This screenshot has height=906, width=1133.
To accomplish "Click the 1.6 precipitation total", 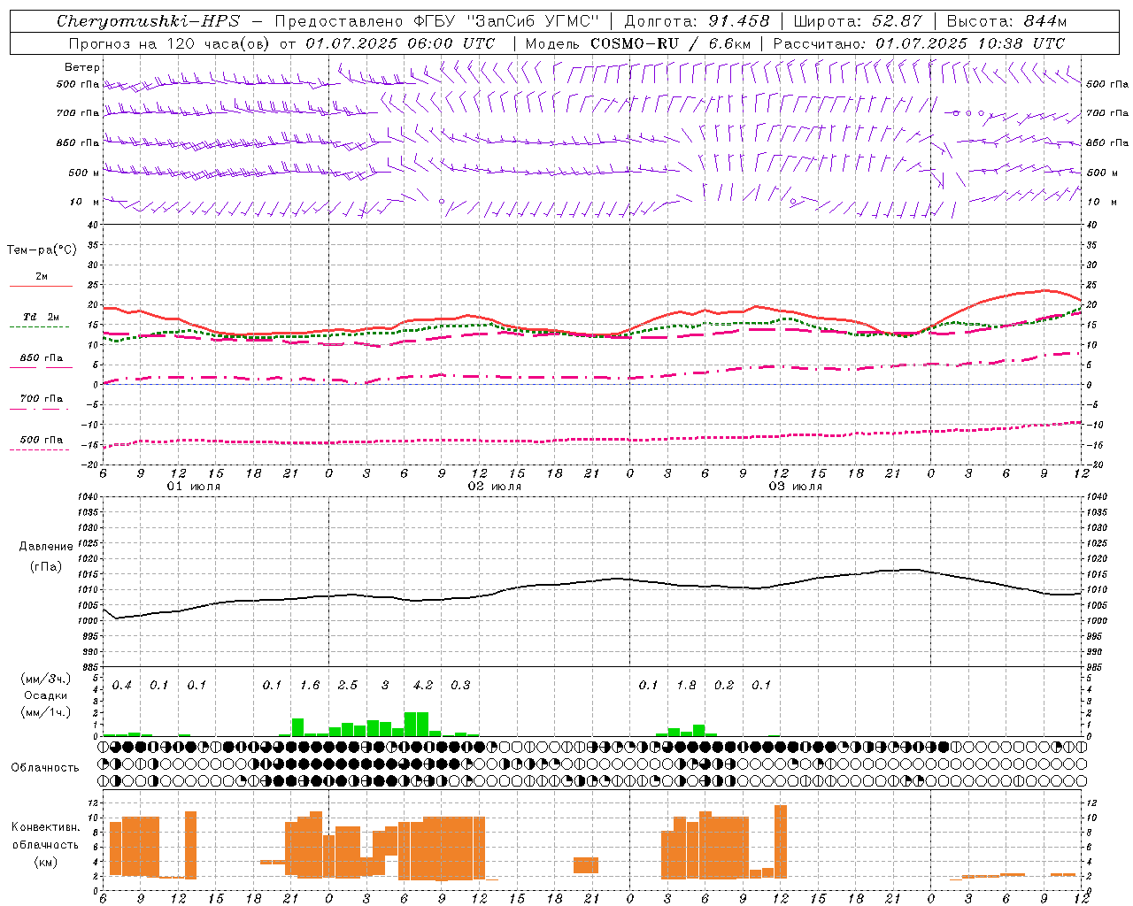I will coord(310,685).
